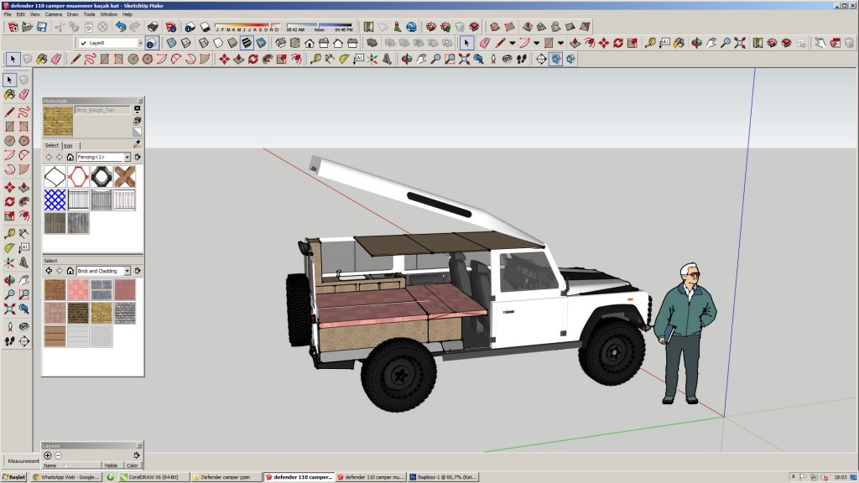Click the eyedropper Sample Paint icon

137,144
